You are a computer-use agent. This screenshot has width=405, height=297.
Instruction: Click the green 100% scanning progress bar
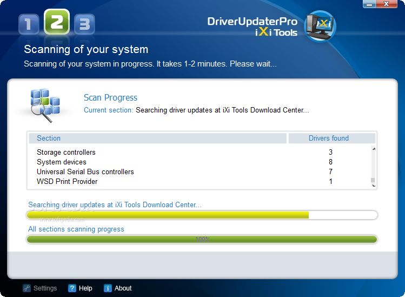click(x=202, y=239)
